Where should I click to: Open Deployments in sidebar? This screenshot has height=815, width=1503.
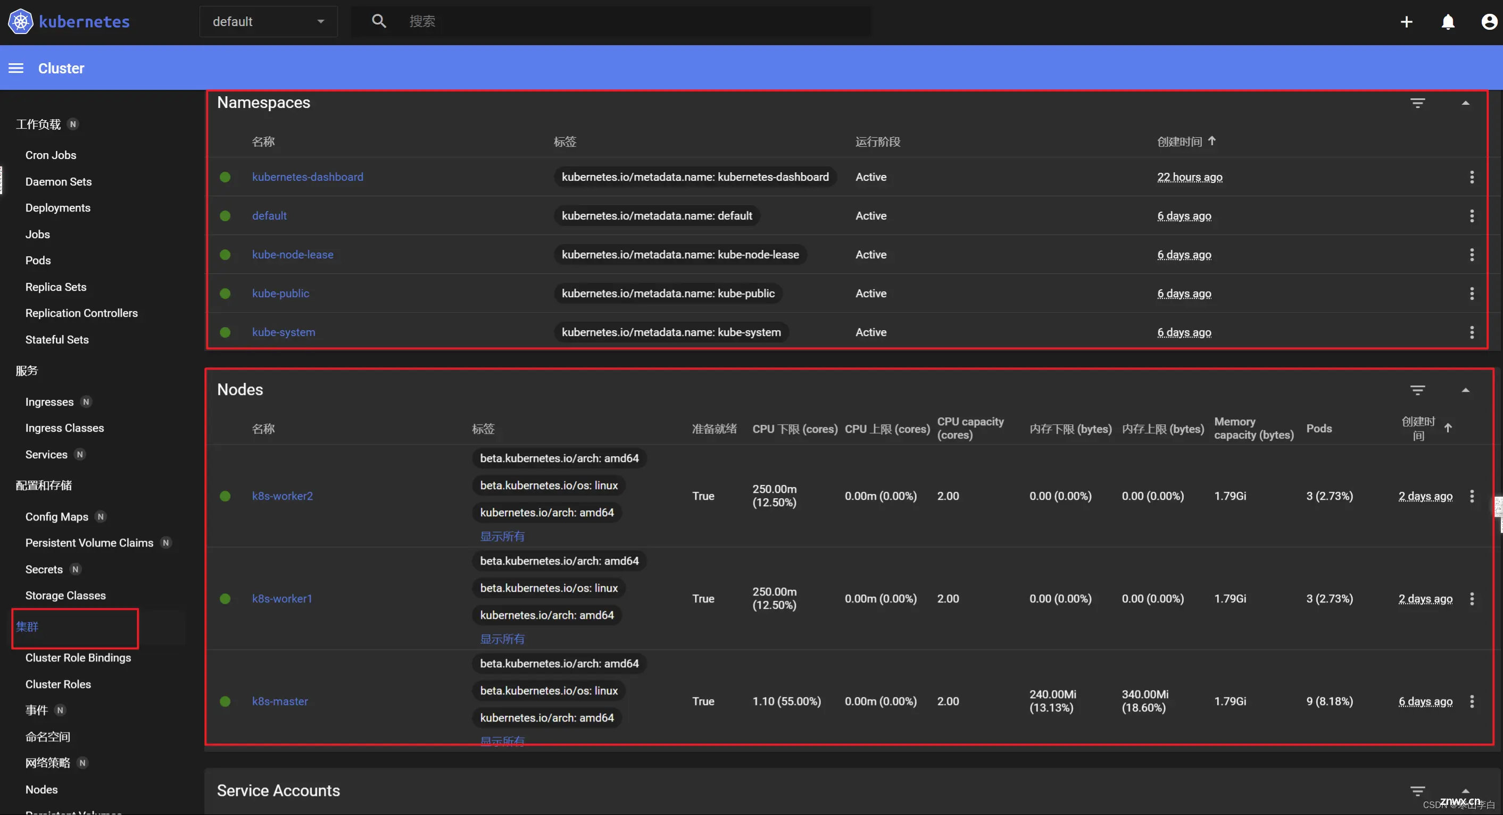(58, 207)
